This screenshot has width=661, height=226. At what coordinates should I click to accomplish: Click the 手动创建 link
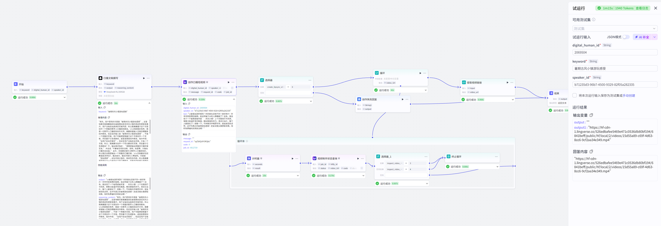coord(628,95)
